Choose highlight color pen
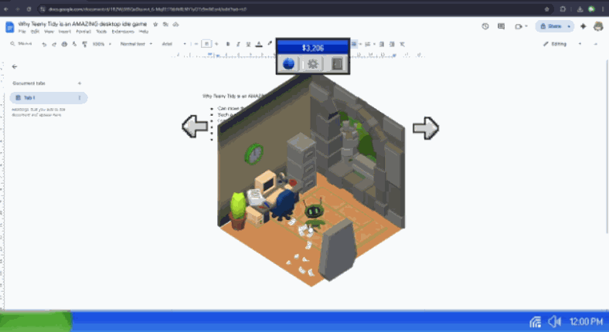This screenshot has width=609, height=332. click(270, 44)
